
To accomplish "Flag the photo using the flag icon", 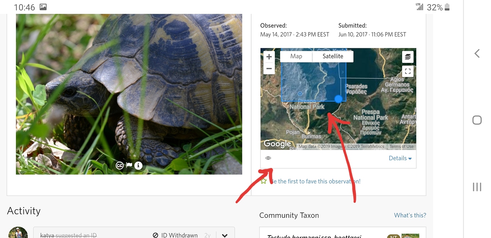I will tap(129, 166).
